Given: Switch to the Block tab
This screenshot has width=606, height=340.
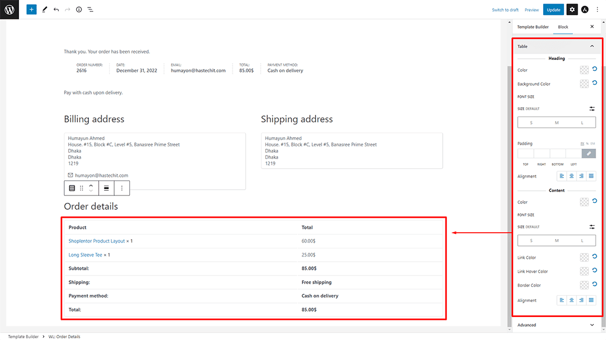Looking at the screenshot, I should (x=563, y=27).
